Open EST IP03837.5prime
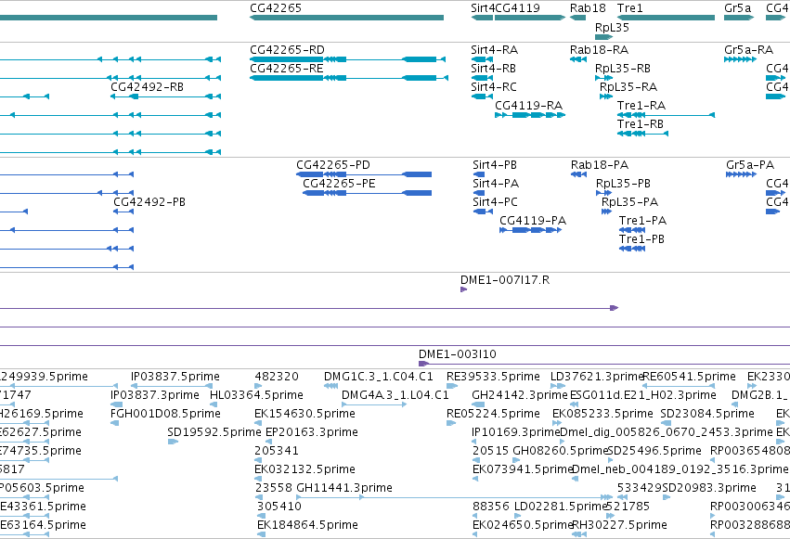This screenshot has width=790, height=539. [x=172, y=386]
